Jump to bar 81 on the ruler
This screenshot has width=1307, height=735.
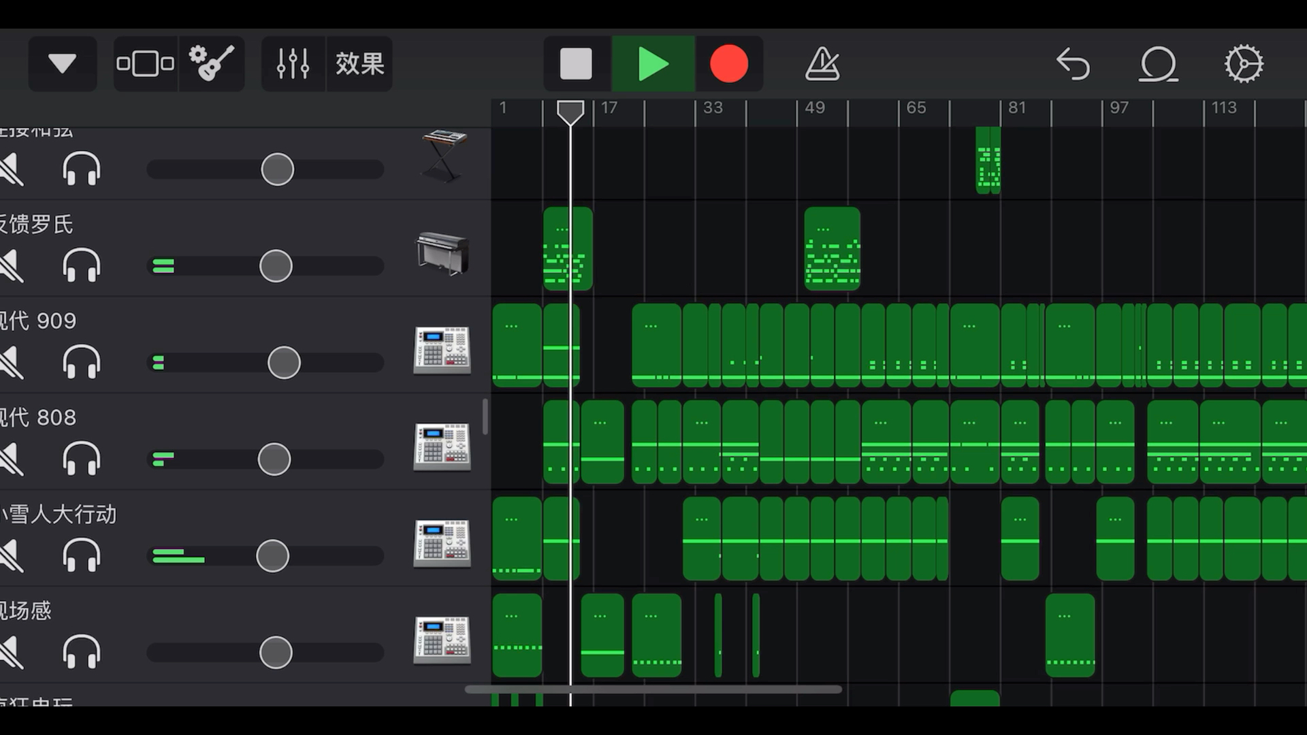point(1017,108)
